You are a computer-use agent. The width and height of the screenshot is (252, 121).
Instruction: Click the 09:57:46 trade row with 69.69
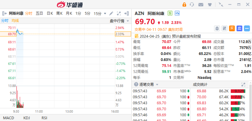click(x=161, y=115)
